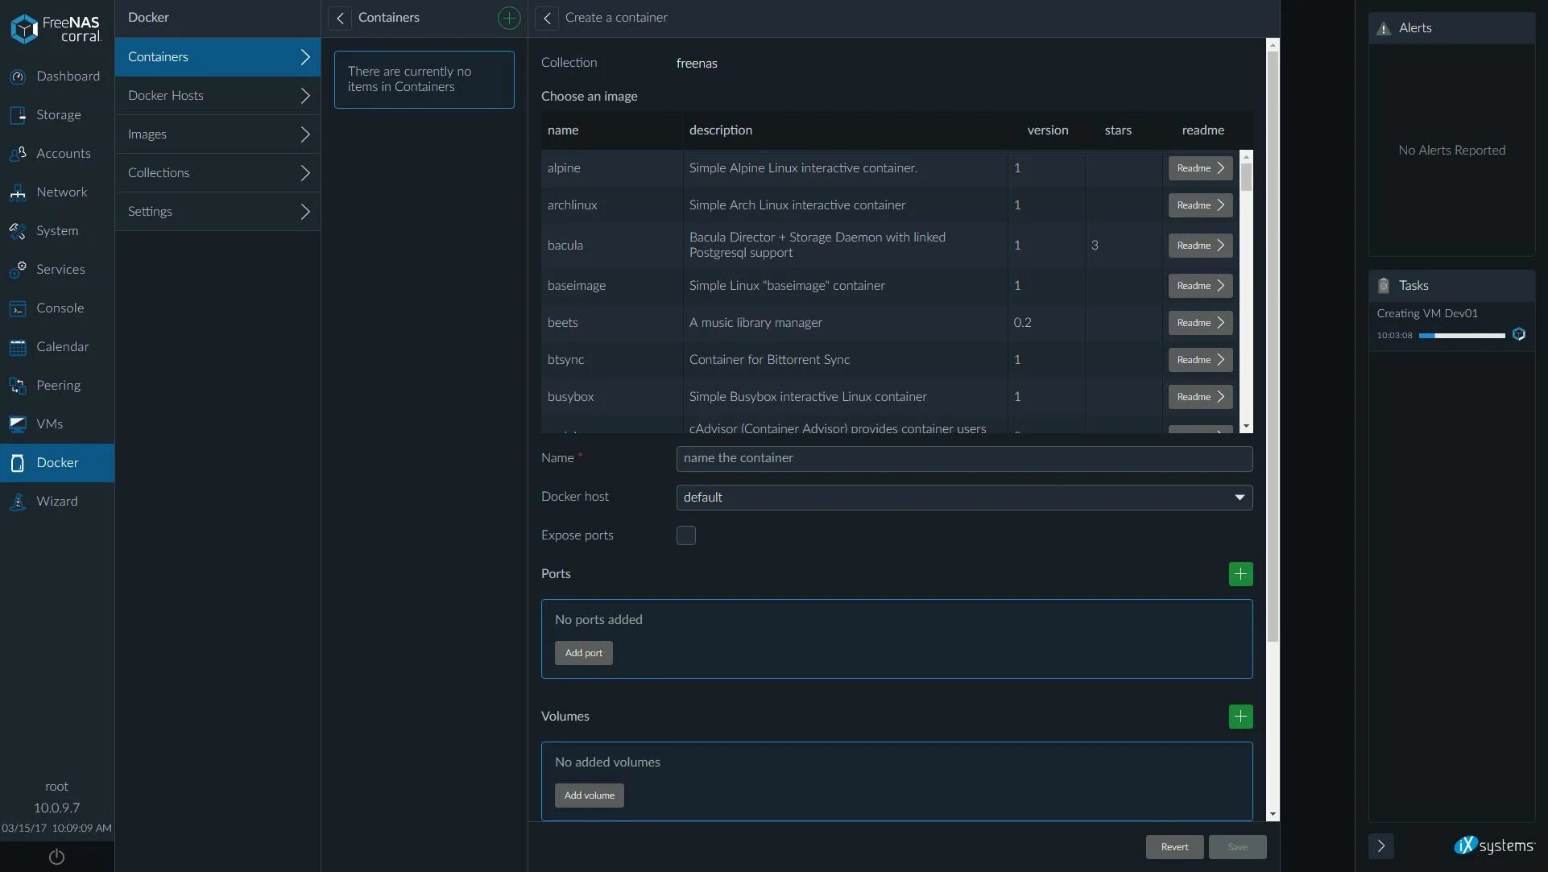Cancel the Creating VM Dev01 task
Image resolution: width=1548 pixels, height=872 pixels.
(1521, 334)
